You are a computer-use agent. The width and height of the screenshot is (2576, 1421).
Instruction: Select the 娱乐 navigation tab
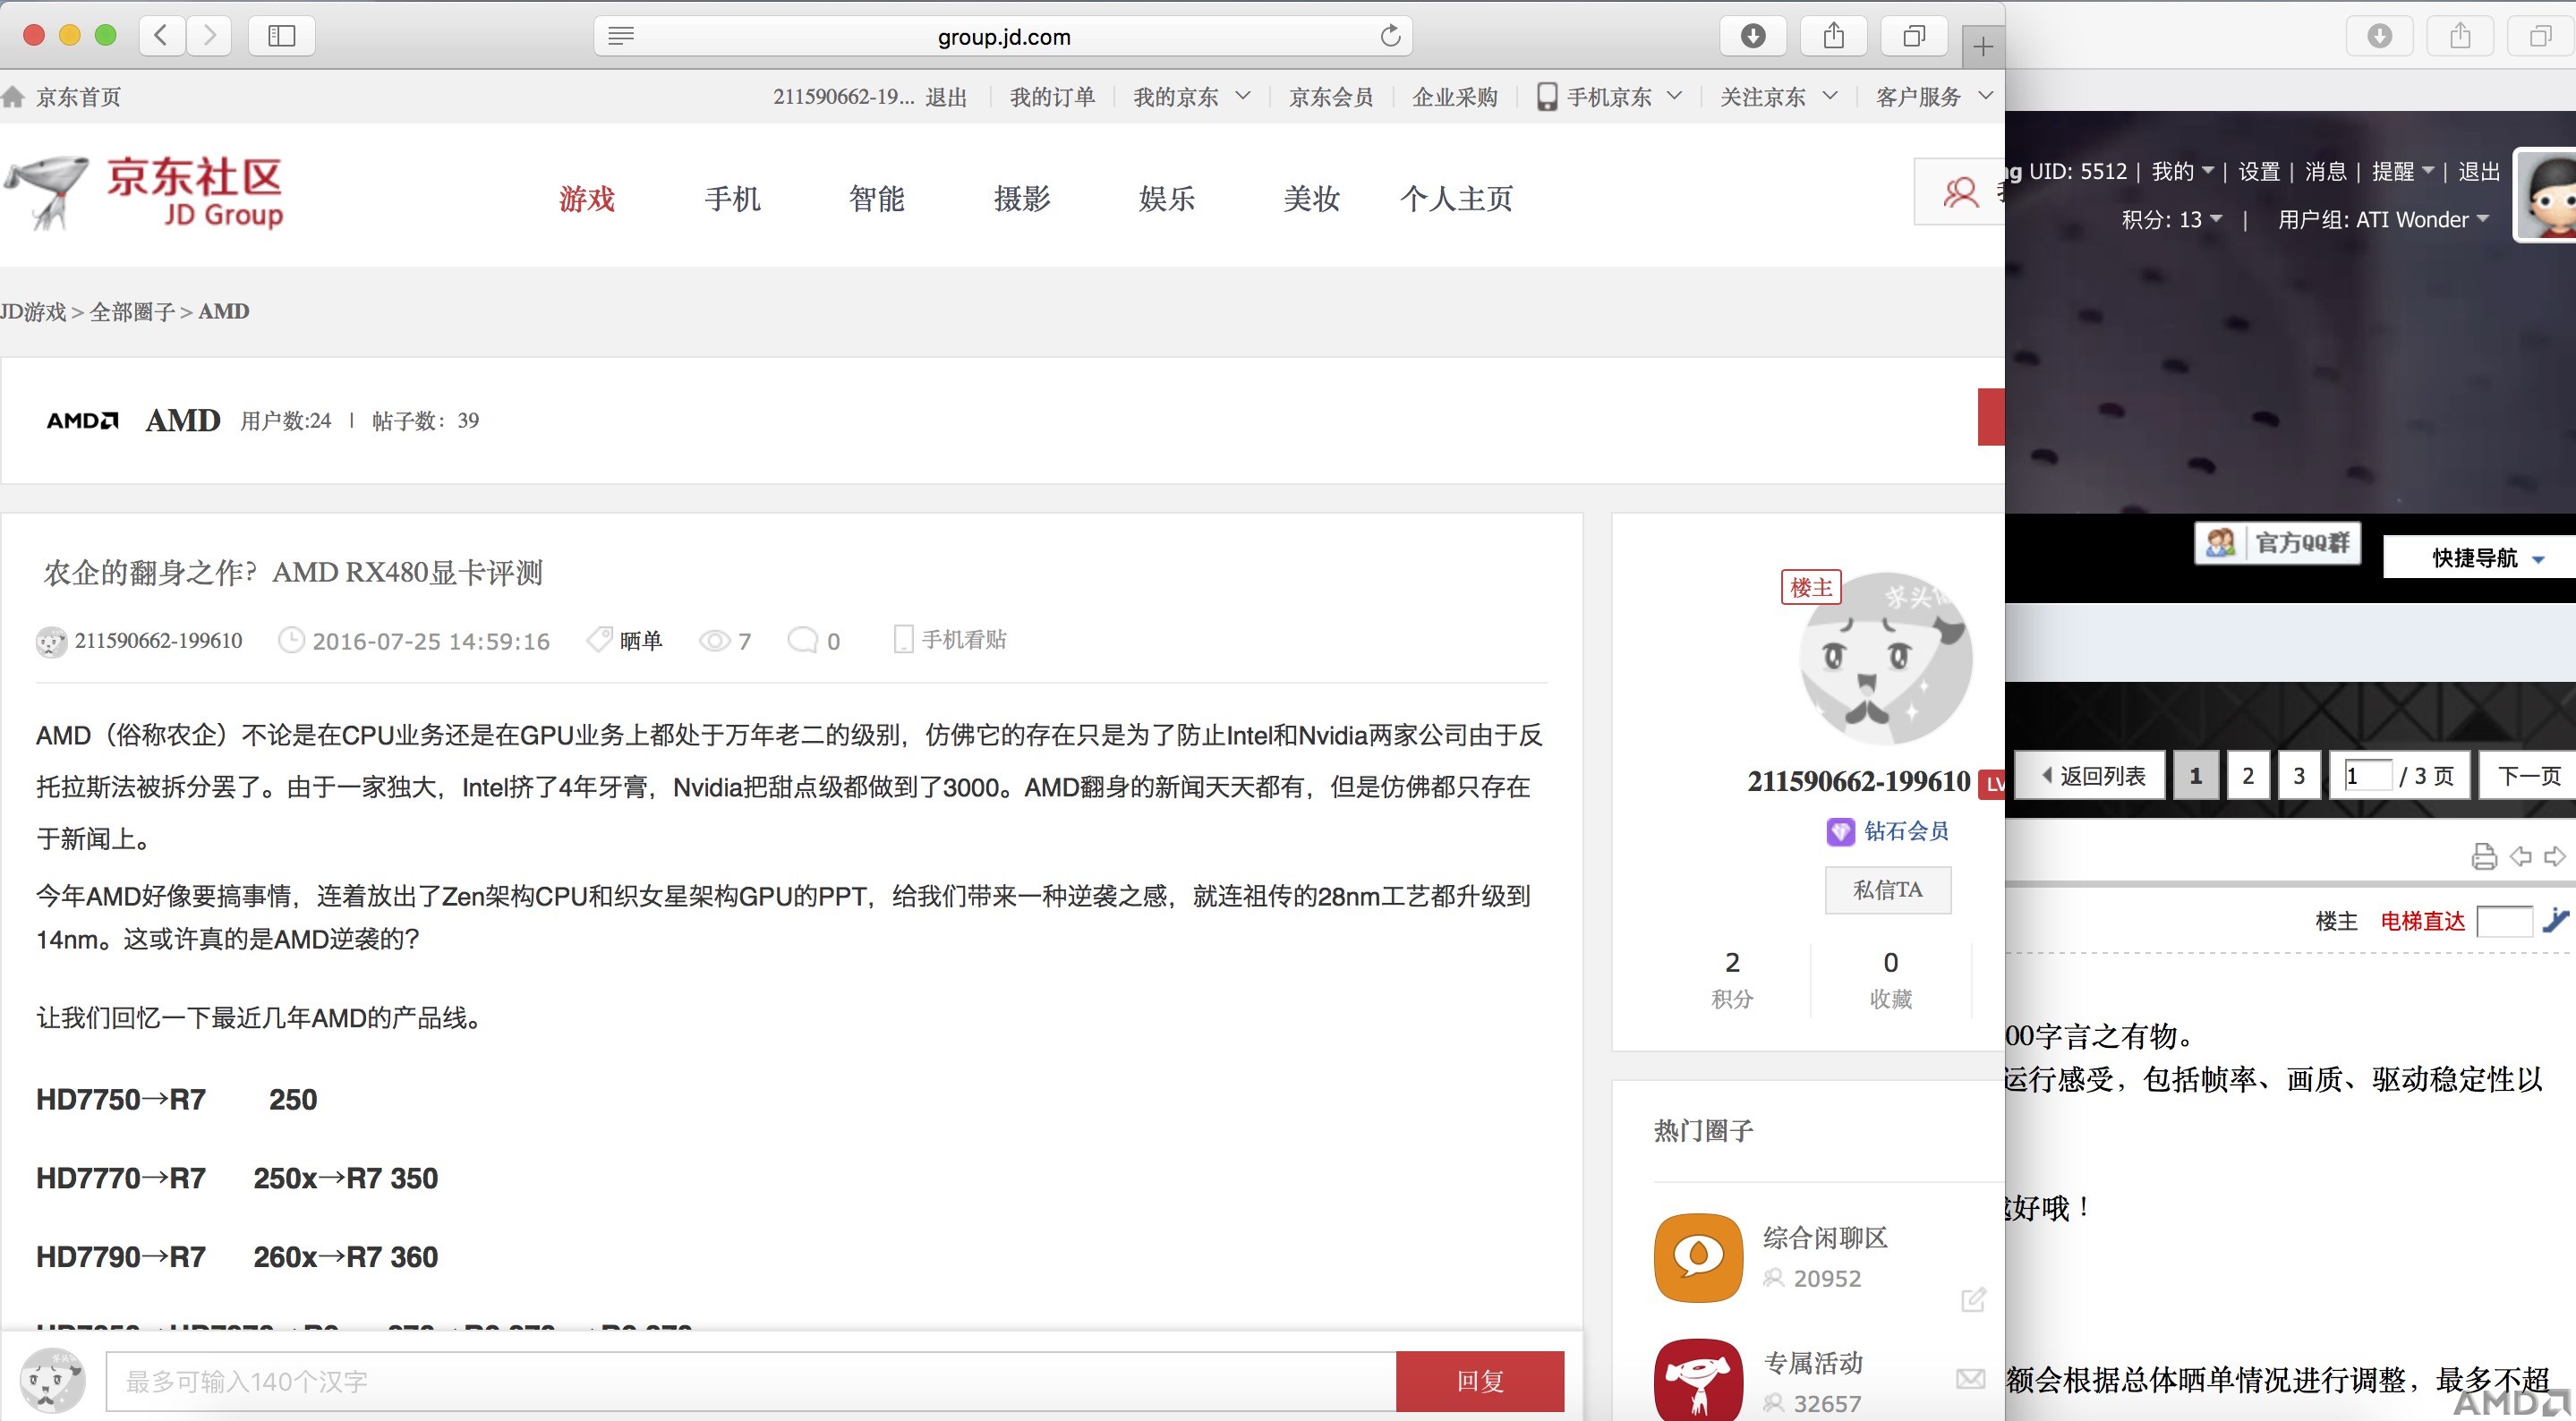click(x=1166, y=198)
